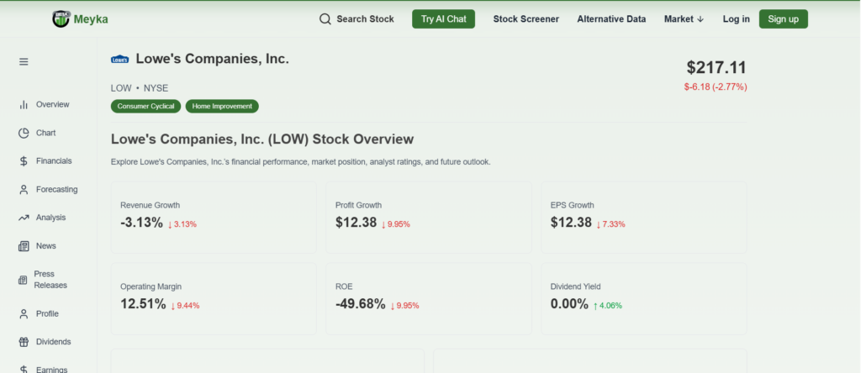Click the Sign up button

coord(783,19)
